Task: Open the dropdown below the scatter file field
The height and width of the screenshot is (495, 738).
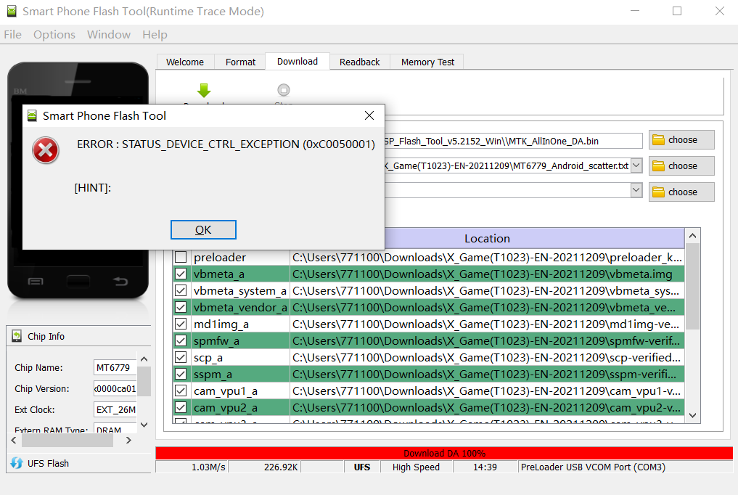Action: pyautogui.click(x=636, y=190)
